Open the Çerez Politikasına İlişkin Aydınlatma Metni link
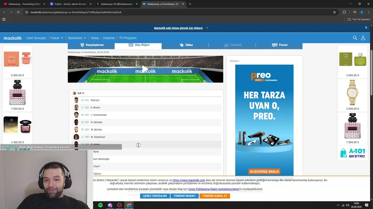 pyautogui.click(x=214, y=189)
